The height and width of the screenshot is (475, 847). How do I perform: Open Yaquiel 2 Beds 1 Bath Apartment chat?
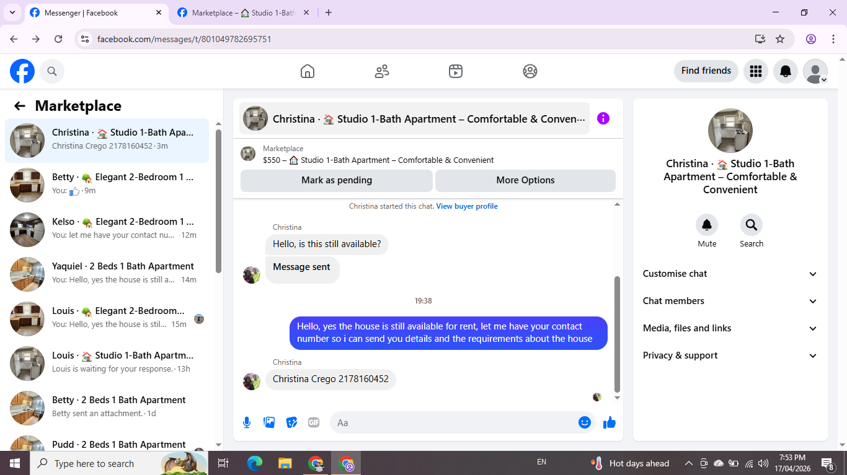(x=107, y=274)
